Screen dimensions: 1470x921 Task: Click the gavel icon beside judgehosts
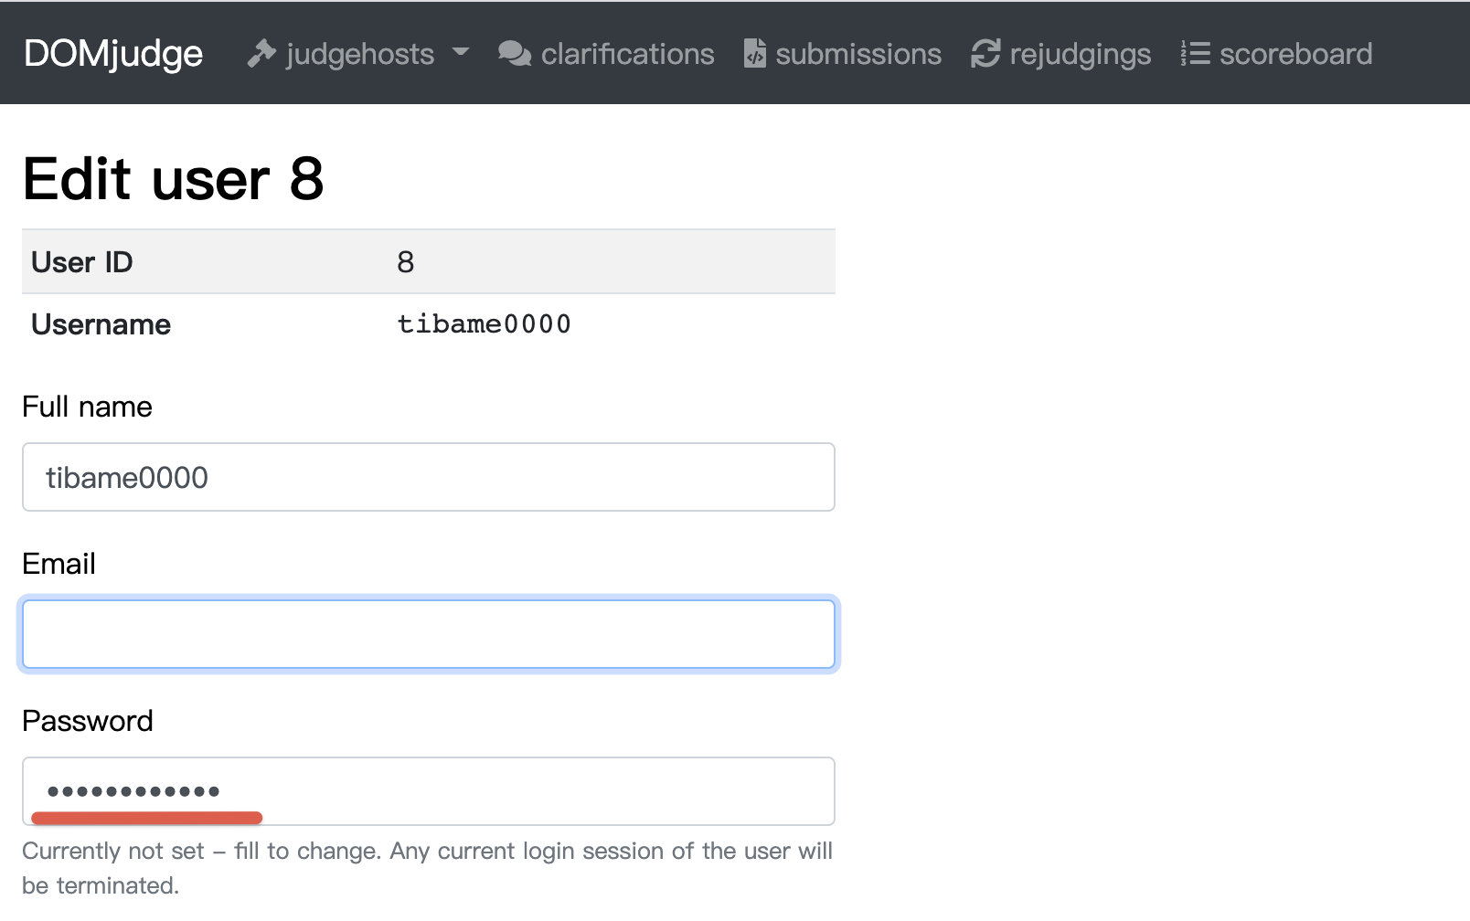(261, 54)
